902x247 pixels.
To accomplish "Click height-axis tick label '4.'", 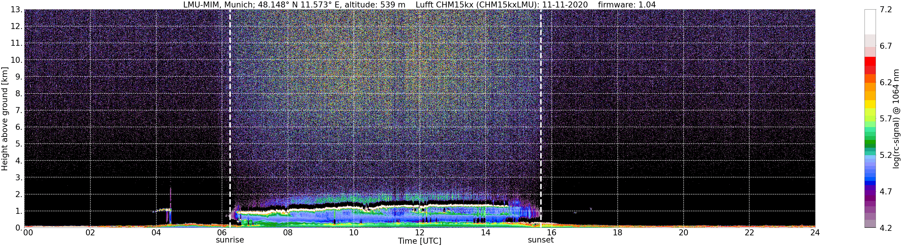I will tap(19, 161).
